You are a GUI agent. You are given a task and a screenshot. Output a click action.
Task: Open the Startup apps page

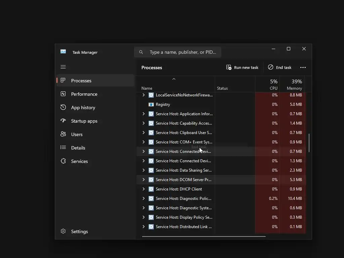coord(95,121)
